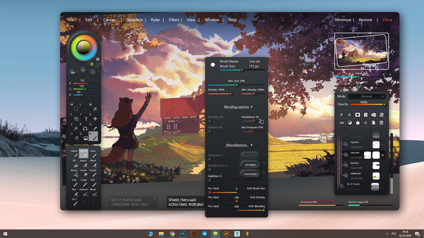This screenshot has height=238, width=424.
Task: Choose the Clouds brush preset
Action: 93,173
